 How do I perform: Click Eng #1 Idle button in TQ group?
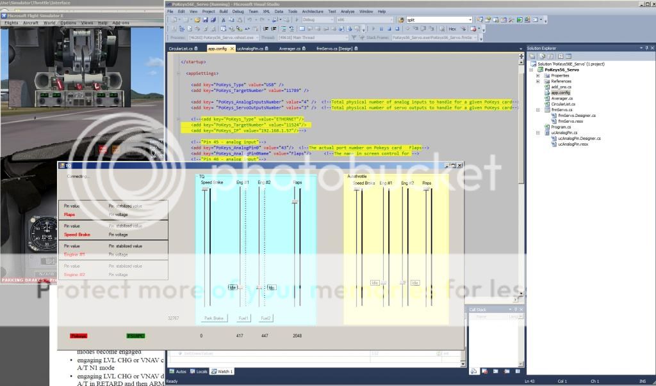[x=233, y=287]
